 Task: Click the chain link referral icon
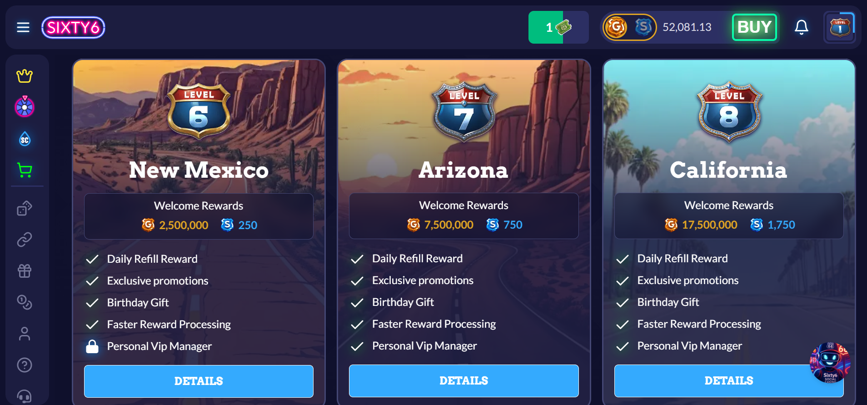pyautogui.click(x=25, y=240)
